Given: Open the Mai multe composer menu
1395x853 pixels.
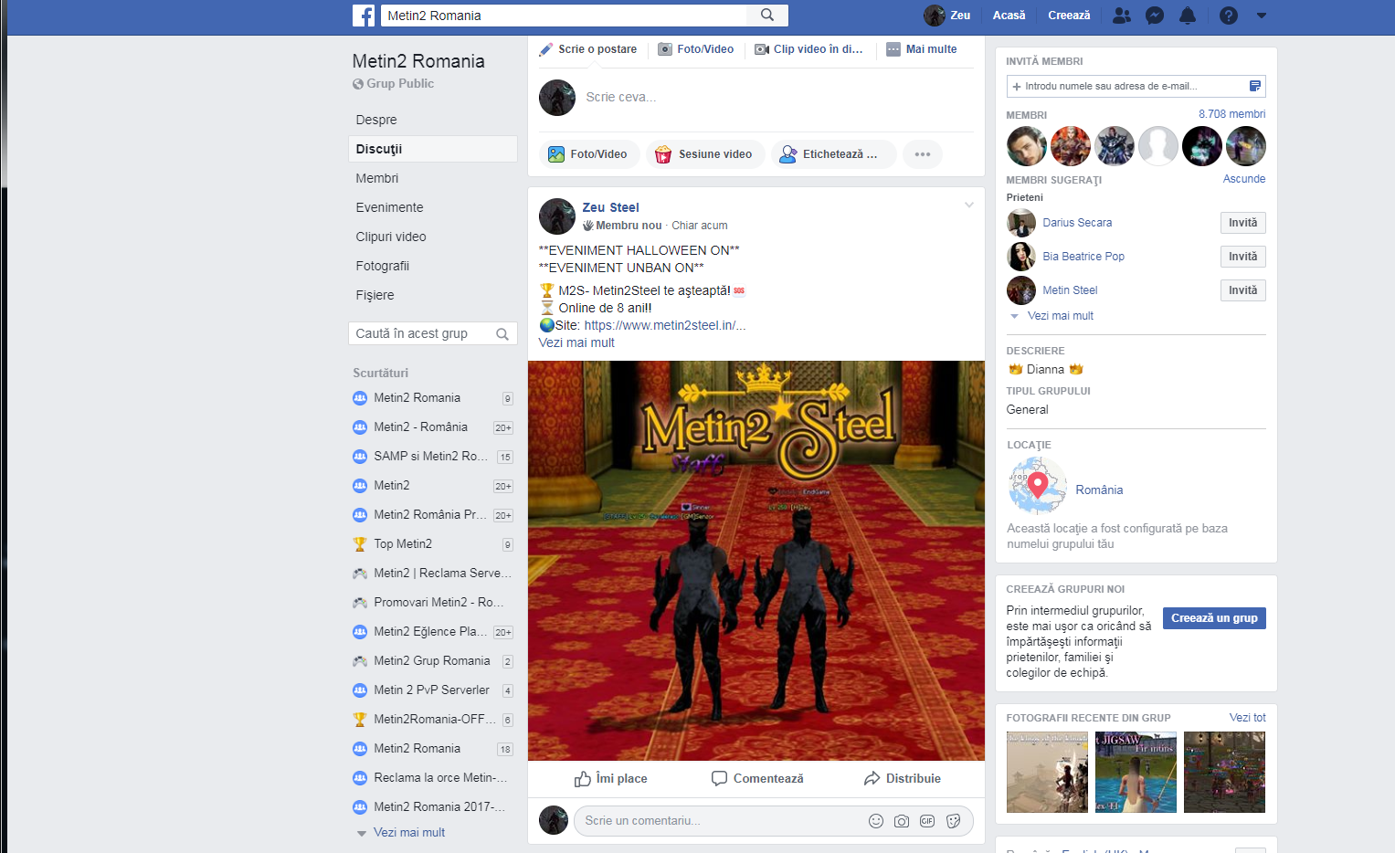Looking at the screenshot, I should coord(922,49).
